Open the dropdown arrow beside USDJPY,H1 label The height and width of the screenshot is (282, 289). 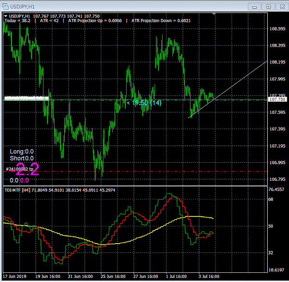(6, 16)
